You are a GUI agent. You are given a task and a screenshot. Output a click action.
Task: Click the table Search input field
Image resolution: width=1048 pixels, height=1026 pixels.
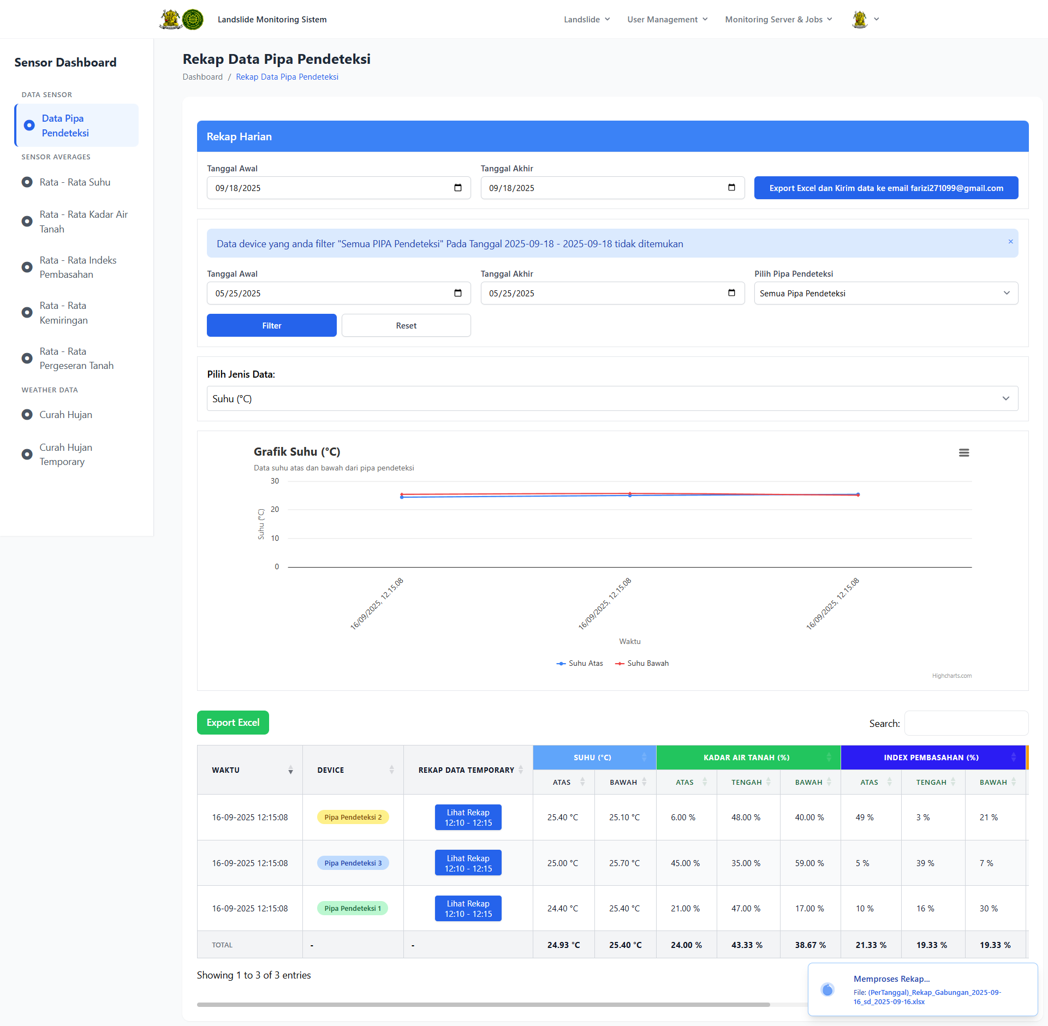(966, 723)
